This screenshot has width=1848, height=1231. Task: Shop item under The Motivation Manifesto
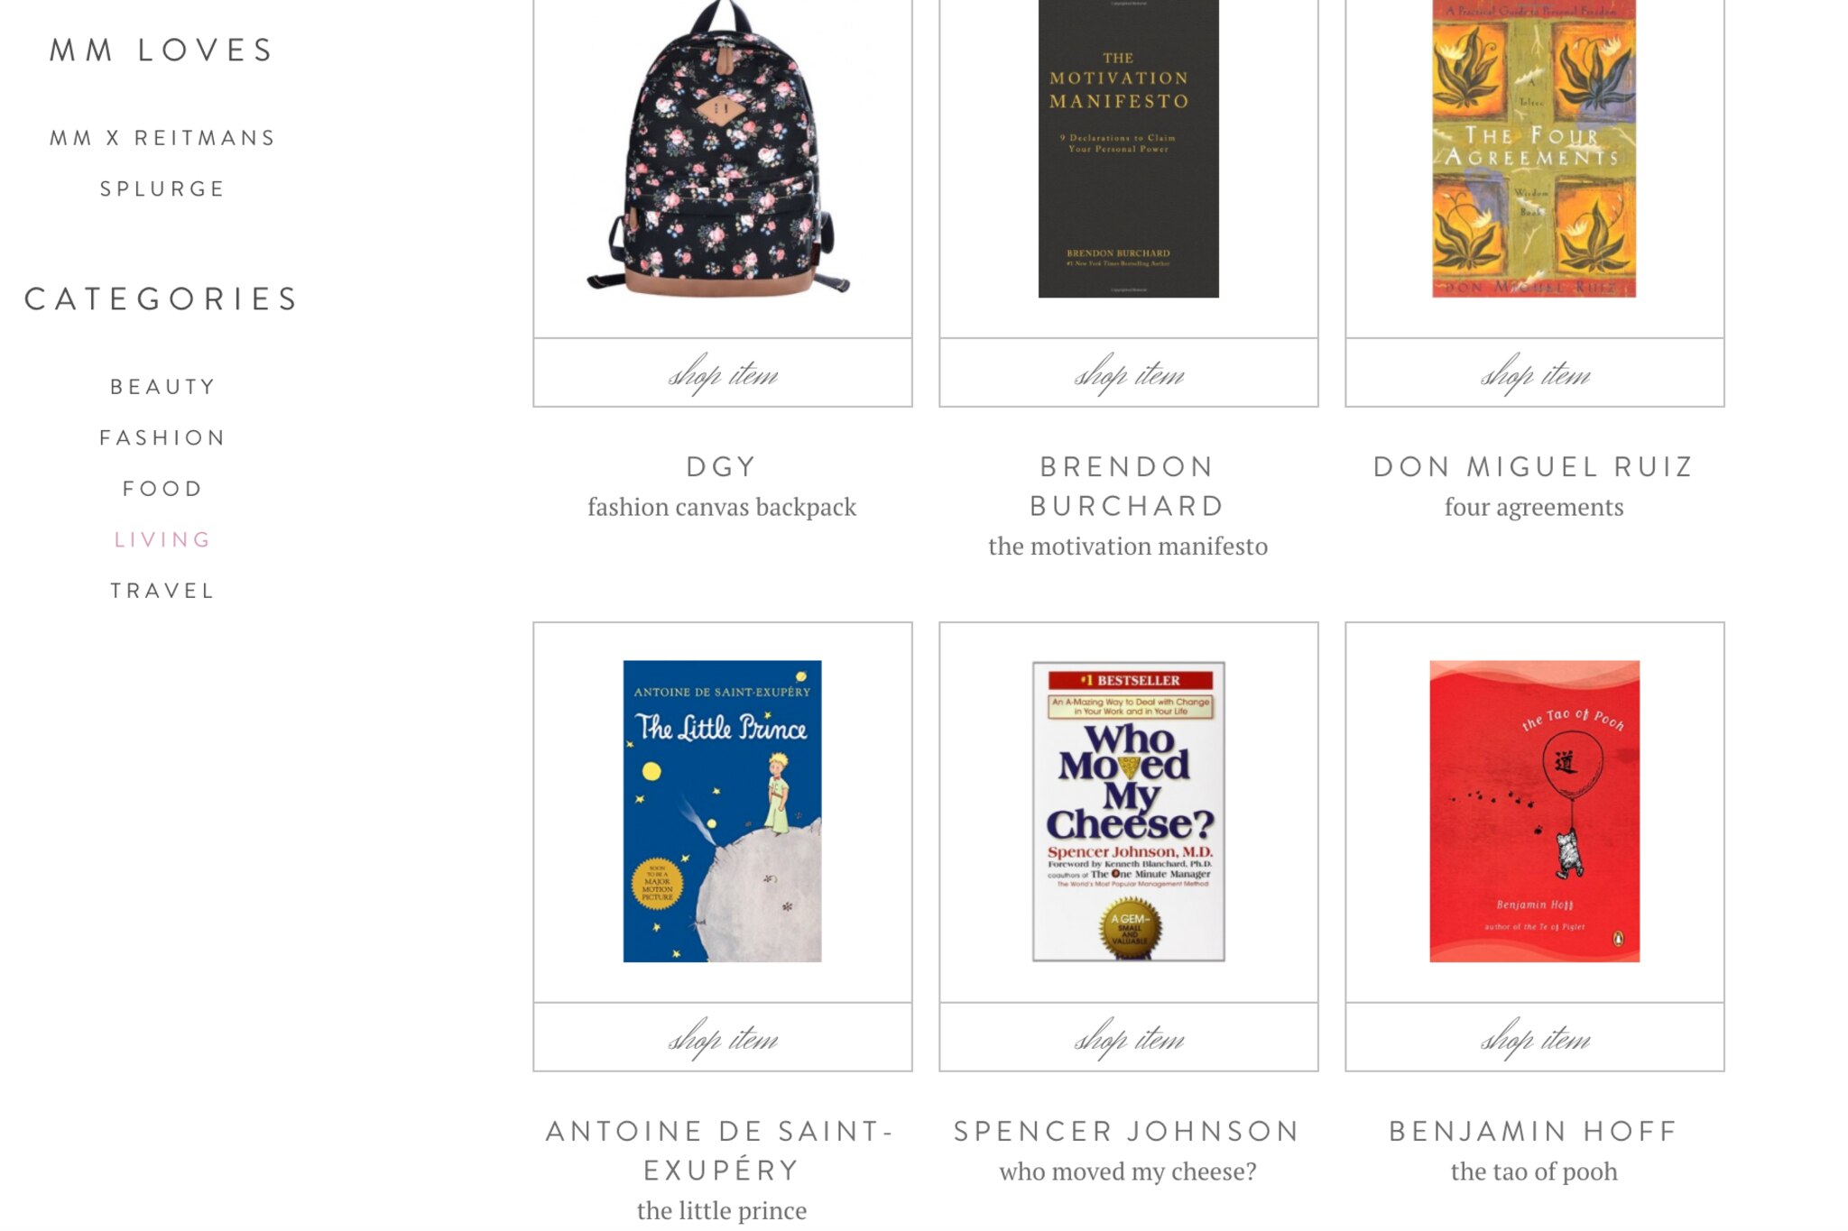(x=1129, y=372)
